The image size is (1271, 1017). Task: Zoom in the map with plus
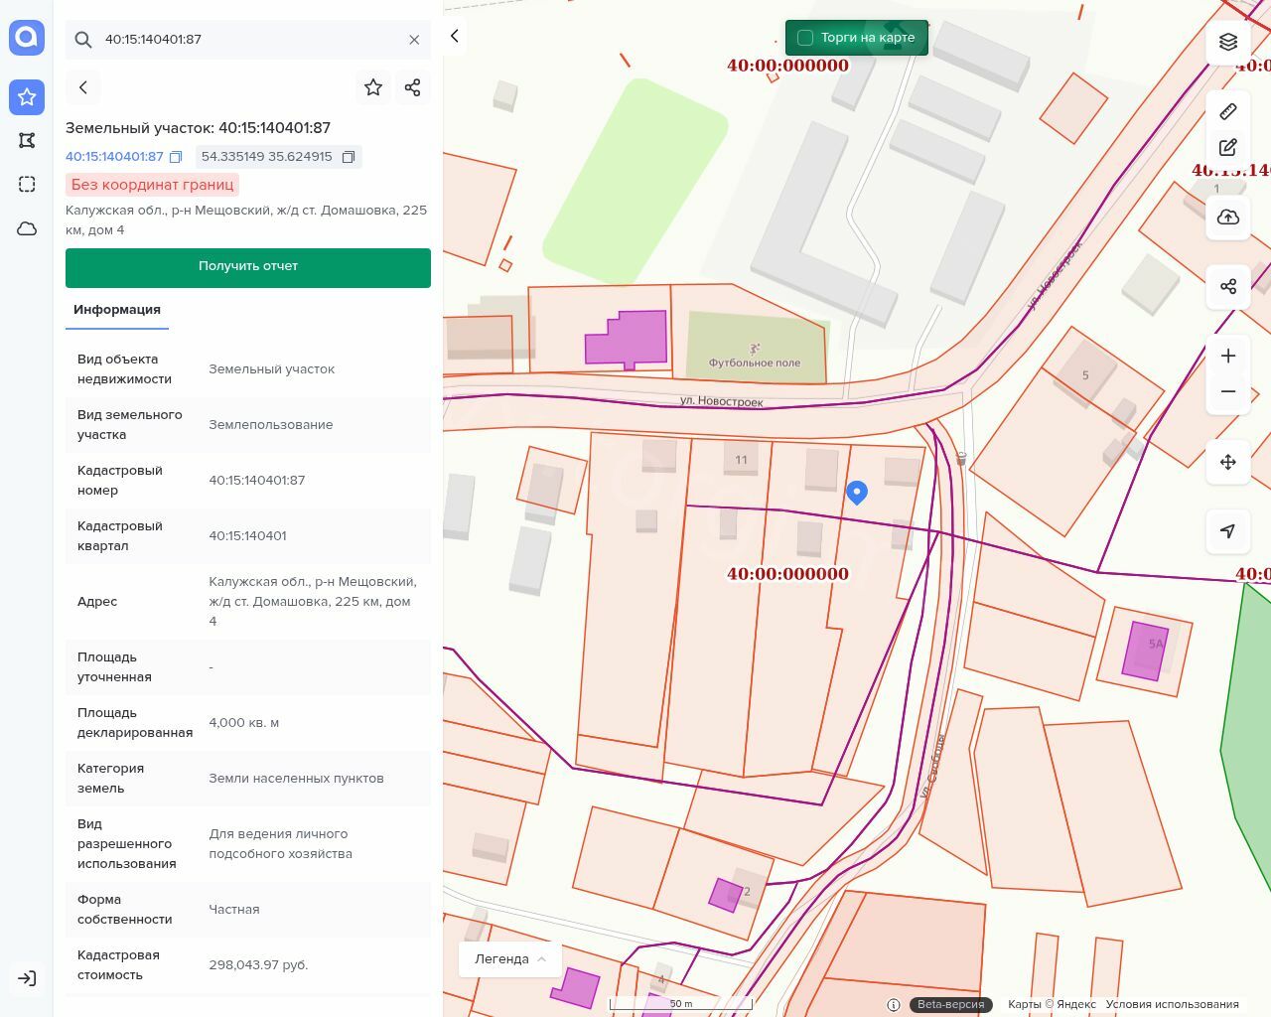coord(1228,356)
